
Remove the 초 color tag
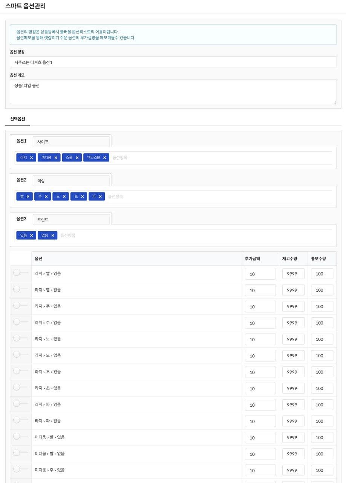[x=82, y=197]
